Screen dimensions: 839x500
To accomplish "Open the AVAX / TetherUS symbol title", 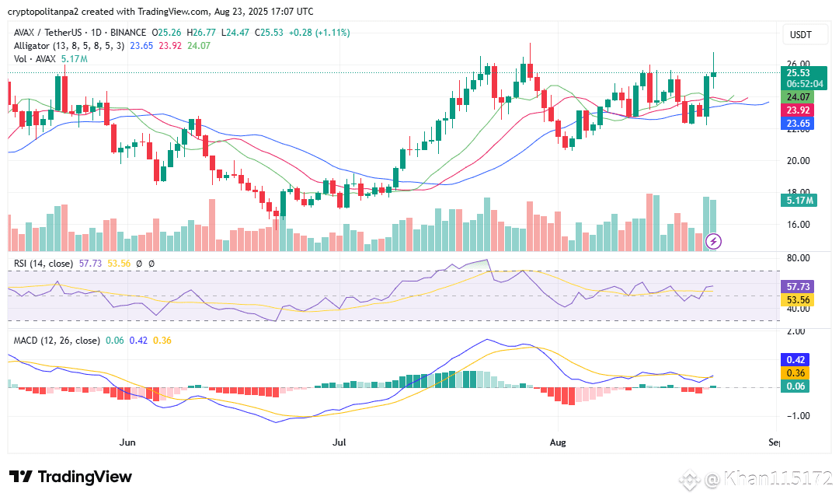I will (47, 33).
